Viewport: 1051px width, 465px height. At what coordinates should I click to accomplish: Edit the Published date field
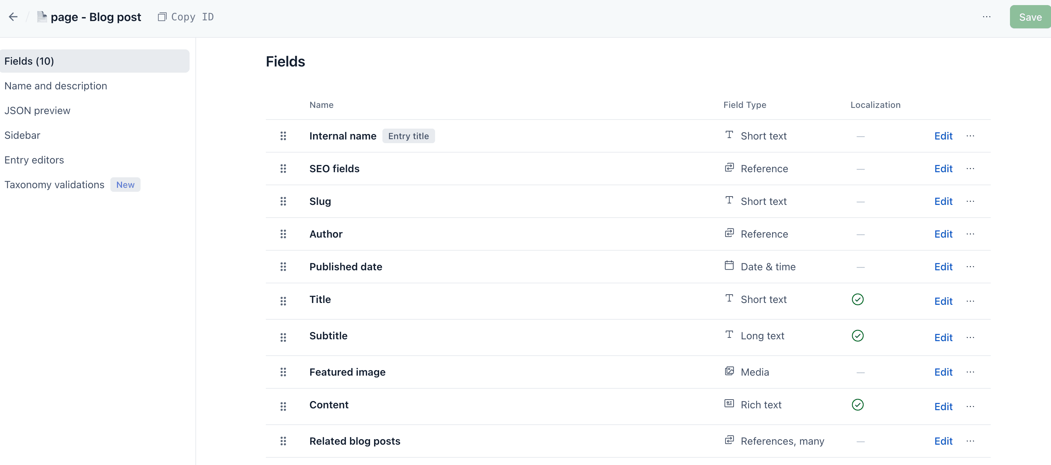pos(943,267)
